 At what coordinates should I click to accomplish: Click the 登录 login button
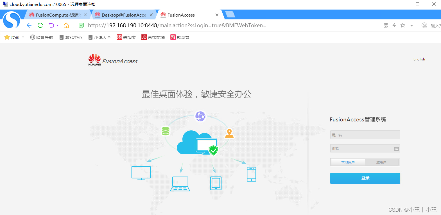365,178
